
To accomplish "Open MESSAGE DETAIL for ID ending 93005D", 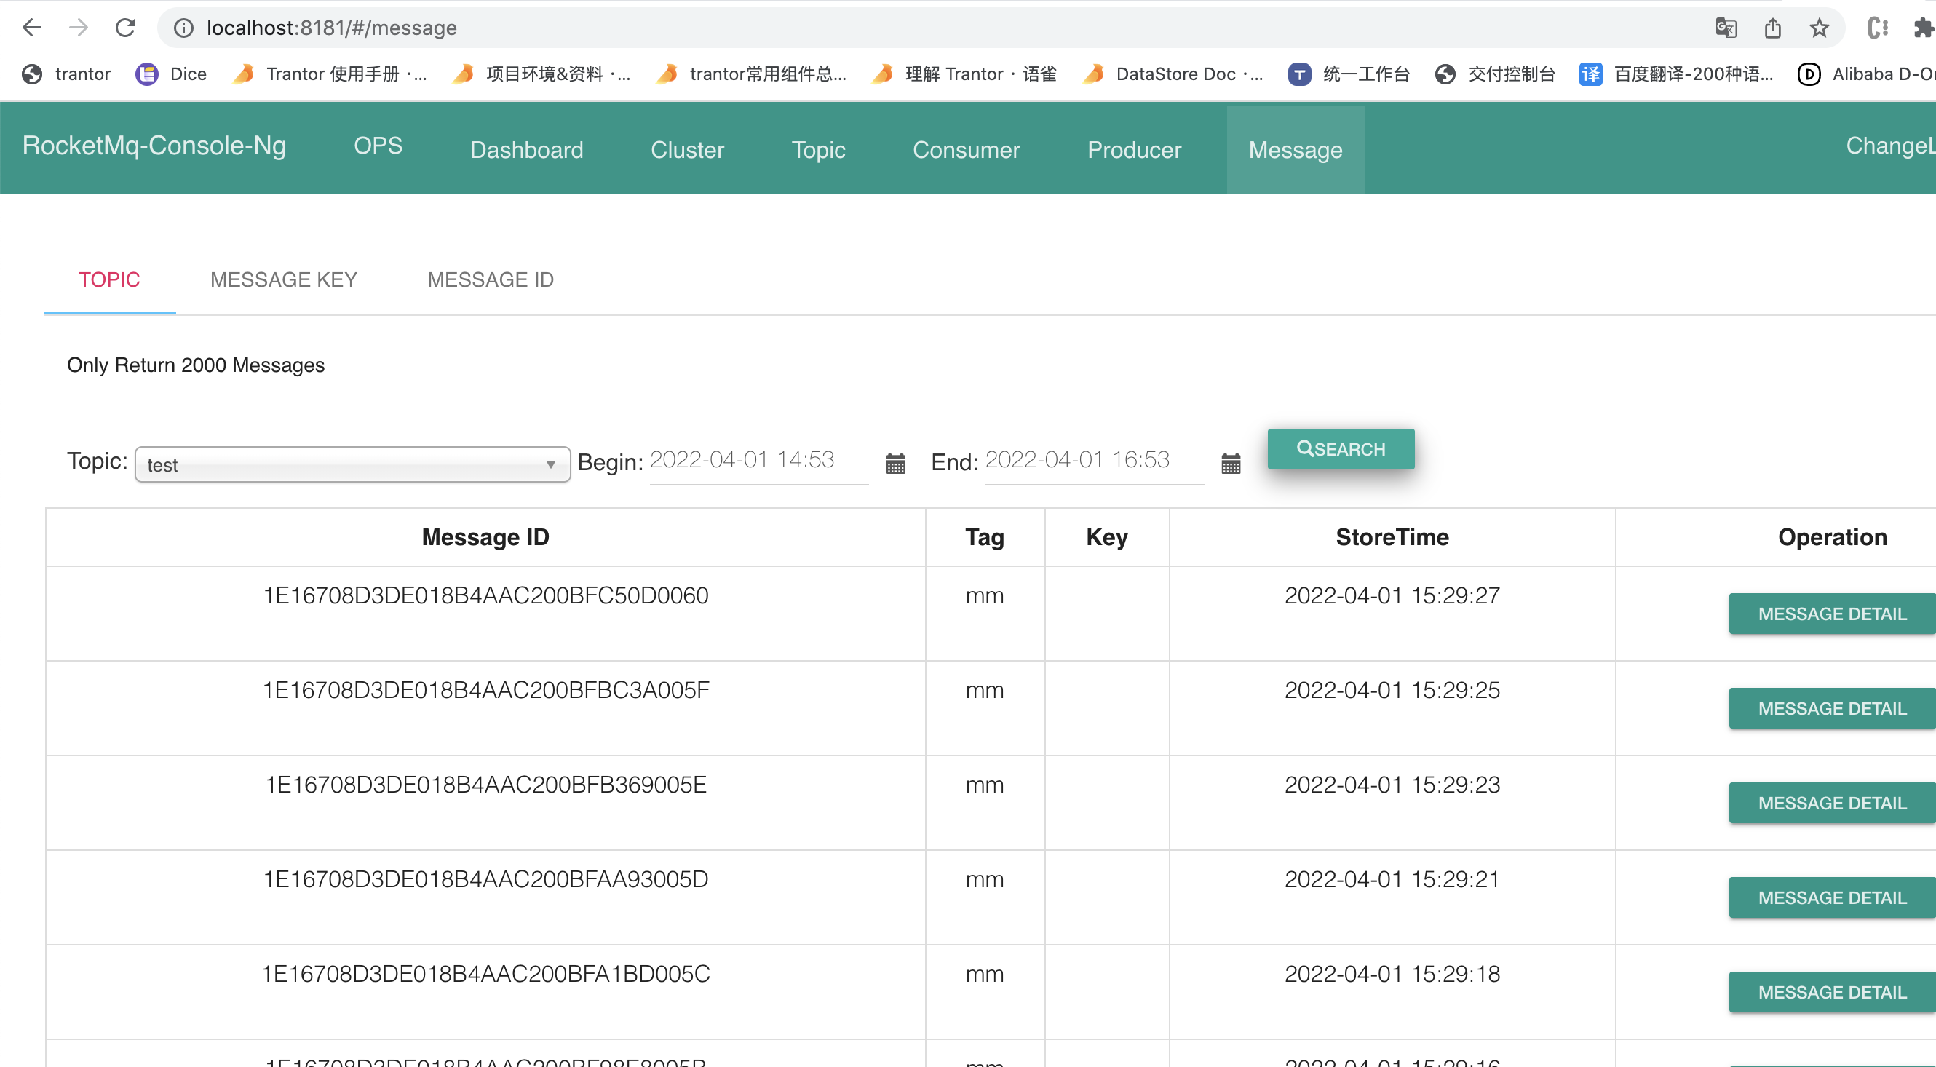I will [1833, 898].
